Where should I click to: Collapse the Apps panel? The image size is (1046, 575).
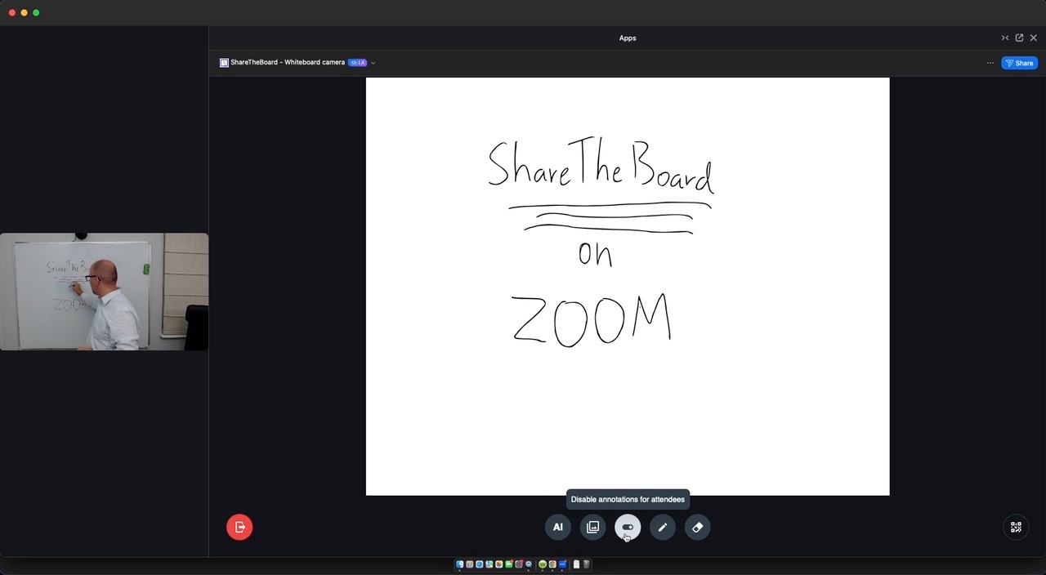[1005, 38]
